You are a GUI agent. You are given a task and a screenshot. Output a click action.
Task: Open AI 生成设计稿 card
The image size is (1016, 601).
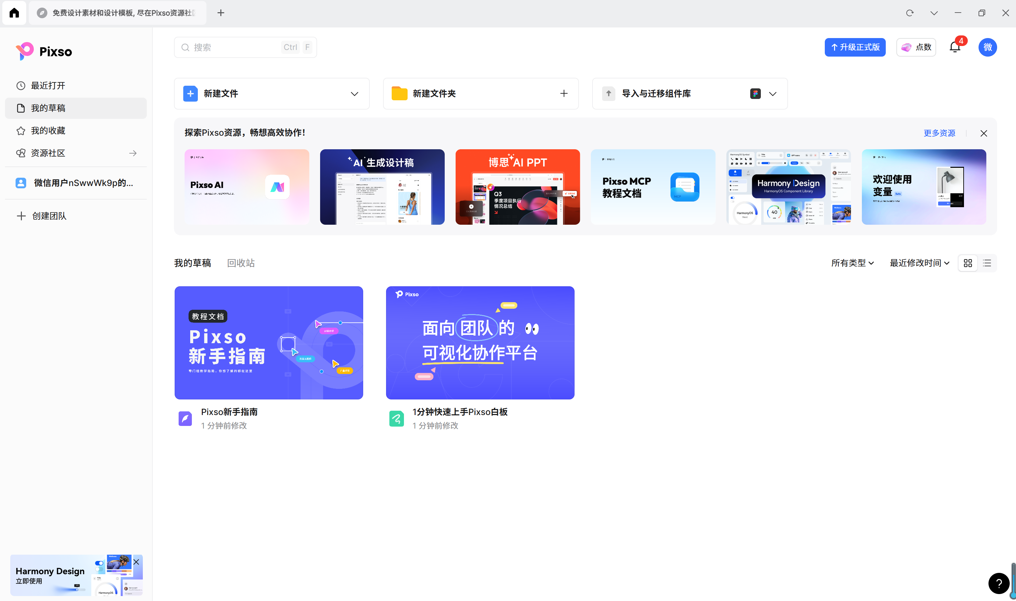[x=382, y=187]
